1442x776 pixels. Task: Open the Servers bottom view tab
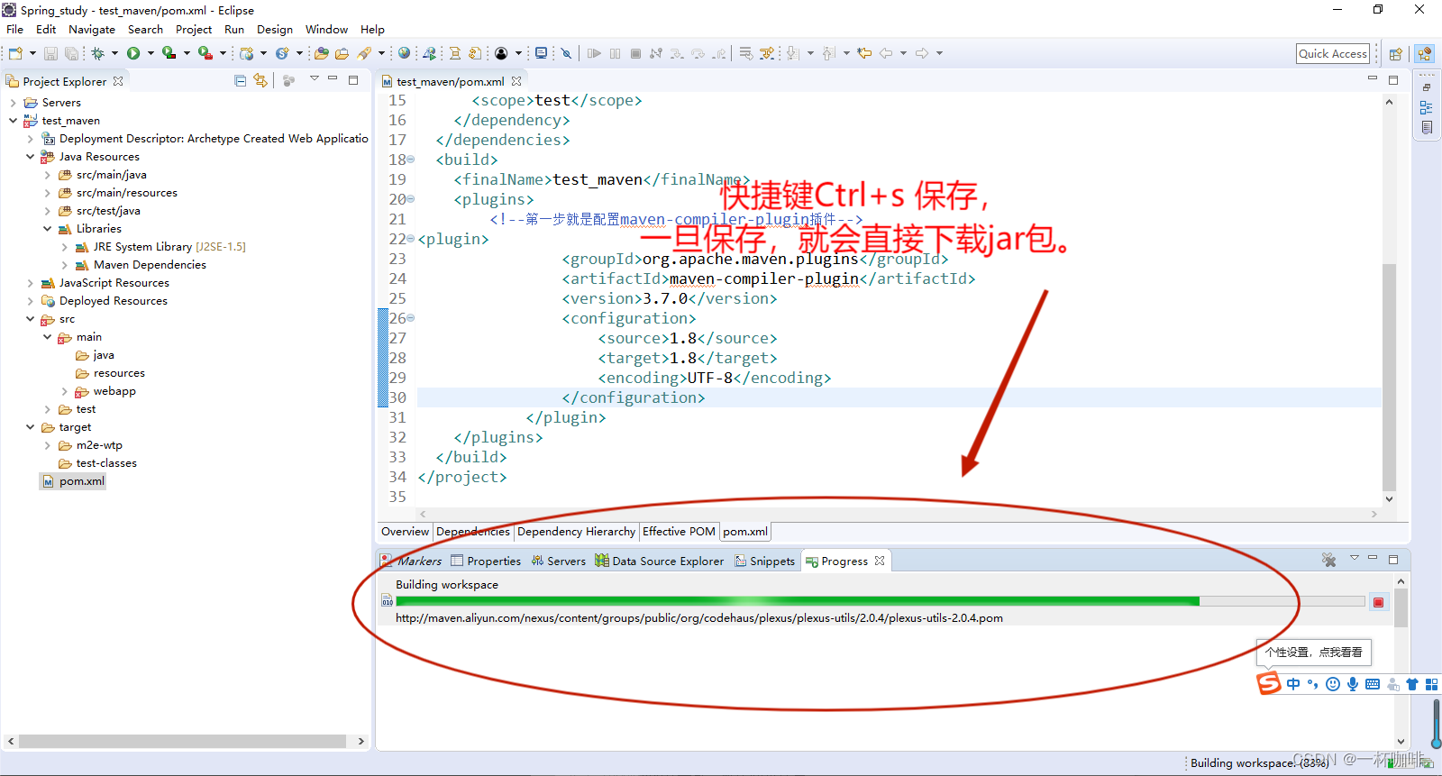click(x=558, y=561)
